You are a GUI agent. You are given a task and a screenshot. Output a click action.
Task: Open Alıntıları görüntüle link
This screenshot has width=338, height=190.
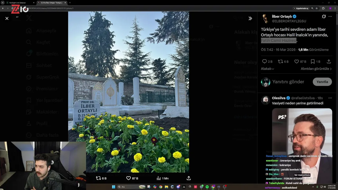[x=316, y=69]
